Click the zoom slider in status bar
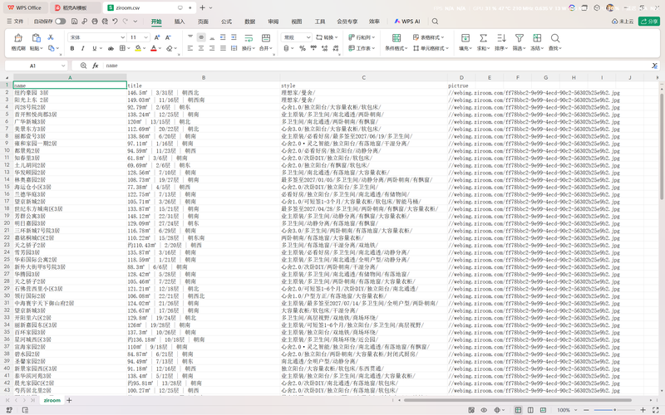Viewport: 665px width, 415px height. pyautogui.click(x=614, y=410)
